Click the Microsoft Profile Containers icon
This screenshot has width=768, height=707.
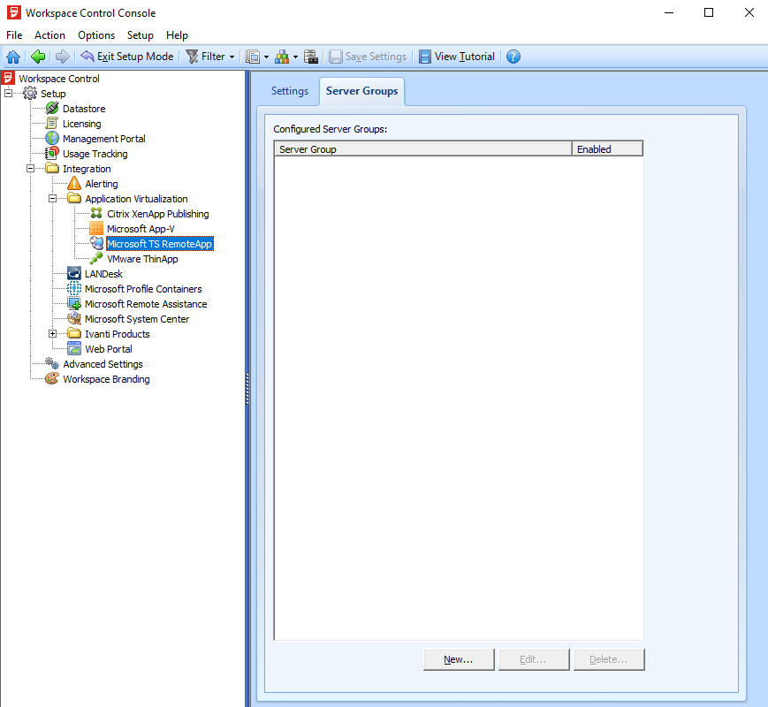[x=74, y=289]
